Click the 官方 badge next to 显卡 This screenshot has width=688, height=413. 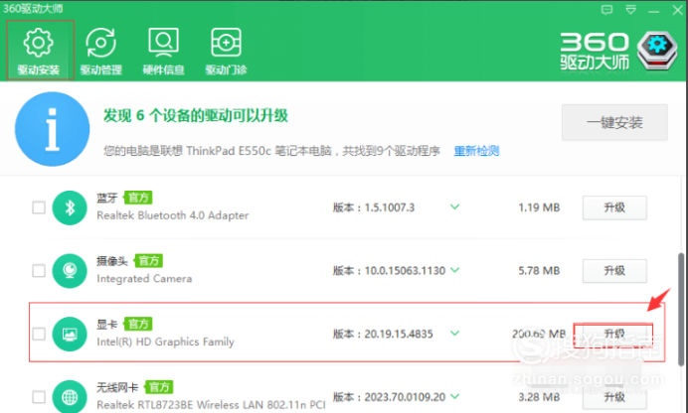coord(138,324)
